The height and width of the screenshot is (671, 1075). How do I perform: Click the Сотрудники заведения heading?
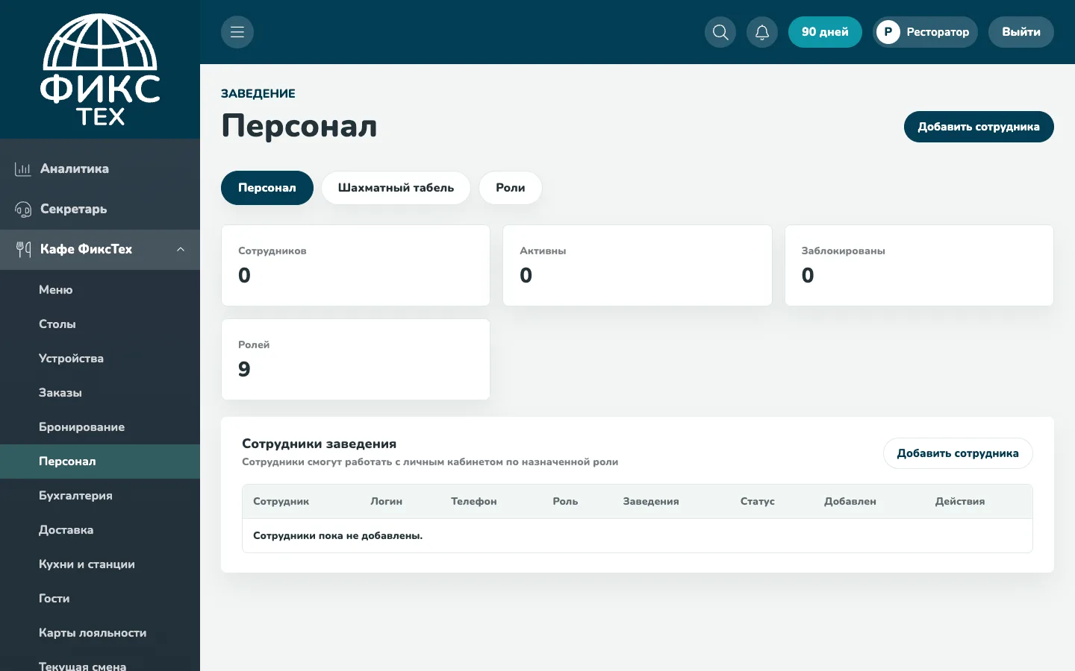(x=319, y=444)
